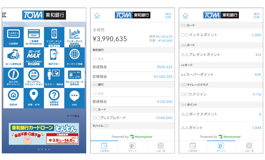
Task: Toggle settings switch icon on 全資産 screen
Action: click(168, 16)
